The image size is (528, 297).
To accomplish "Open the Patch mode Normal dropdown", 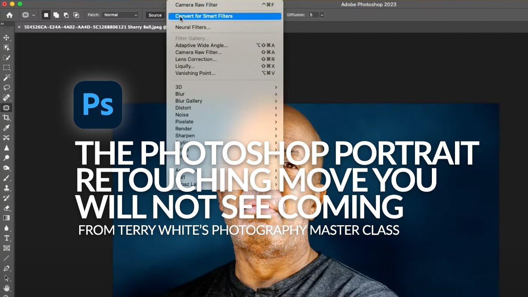I will click(x=120, y=15).
